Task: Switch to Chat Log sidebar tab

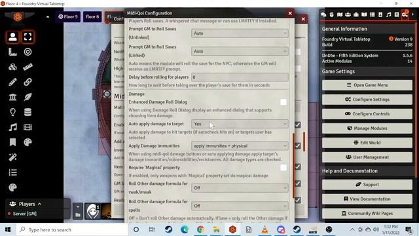Action: coord(323,14)
